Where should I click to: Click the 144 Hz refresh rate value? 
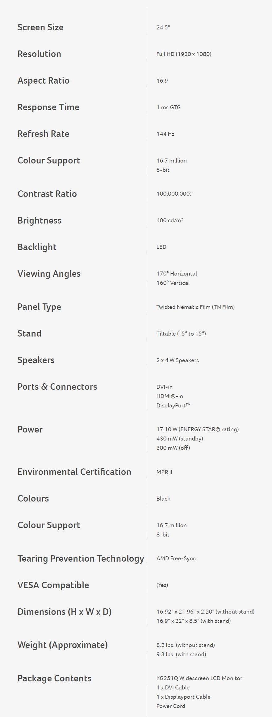click(x=165, y=134)
